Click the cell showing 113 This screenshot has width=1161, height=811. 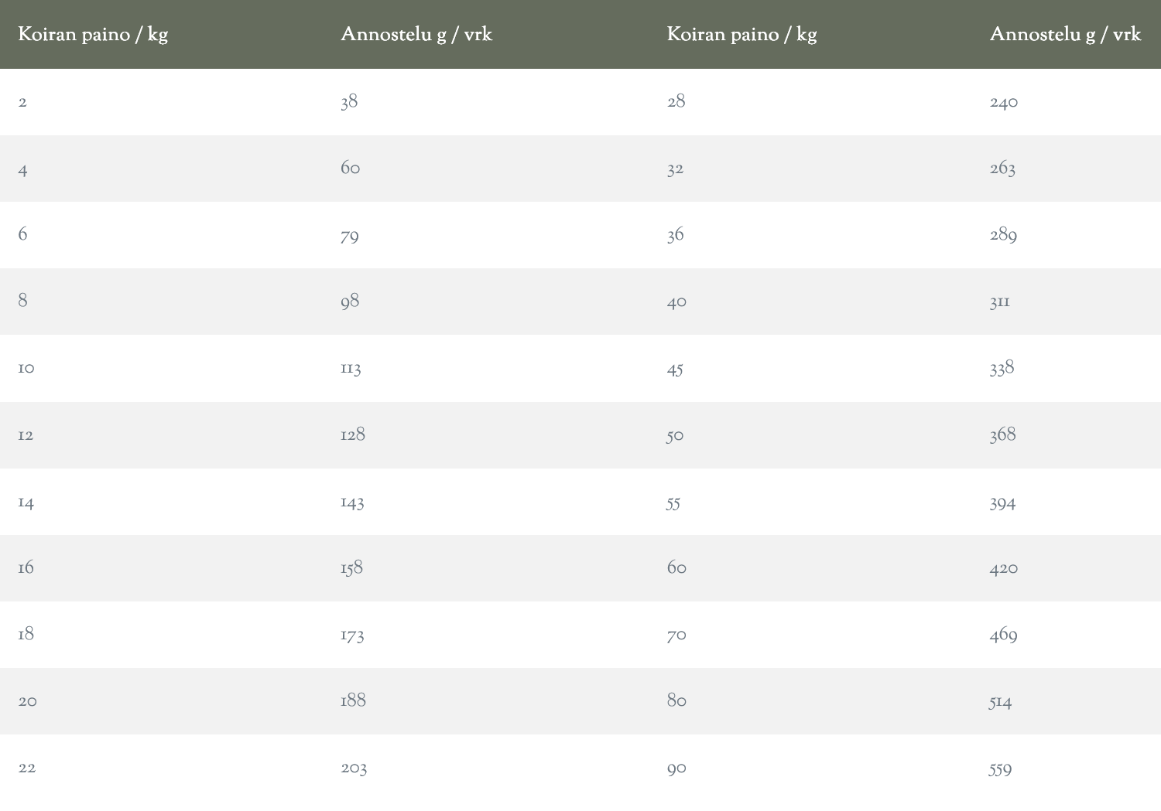(351, 369)
